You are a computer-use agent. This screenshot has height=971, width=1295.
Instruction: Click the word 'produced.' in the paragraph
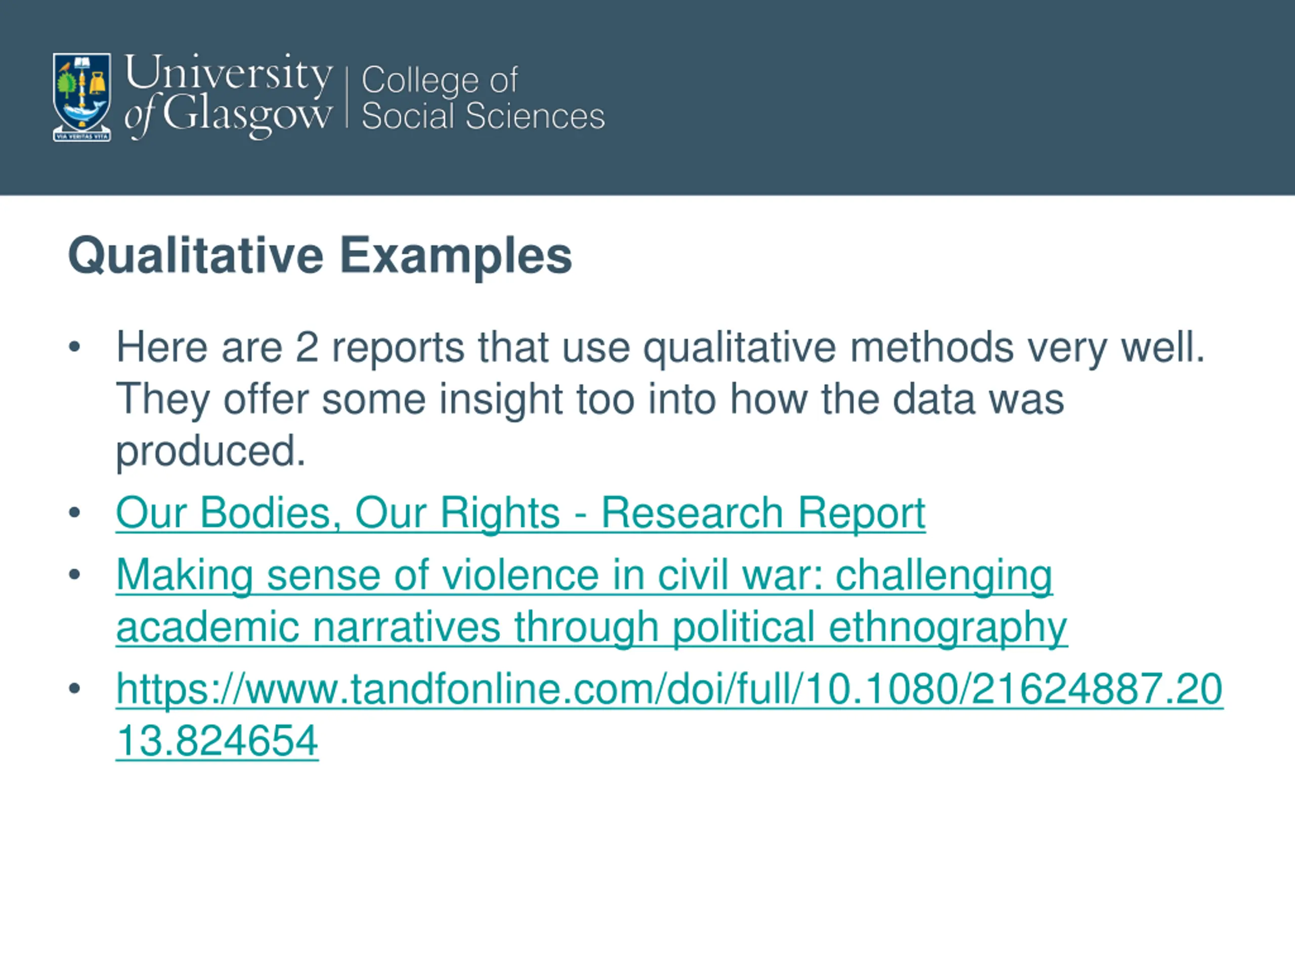(211, 451)
